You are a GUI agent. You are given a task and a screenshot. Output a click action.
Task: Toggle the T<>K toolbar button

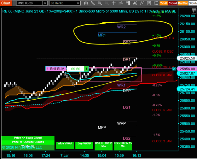tap(164, 3)
